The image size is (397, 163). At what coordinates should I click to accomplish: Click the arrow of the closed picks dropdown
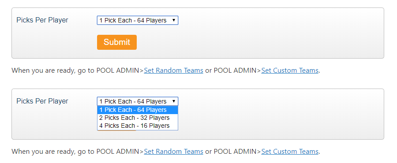[174, 20]
